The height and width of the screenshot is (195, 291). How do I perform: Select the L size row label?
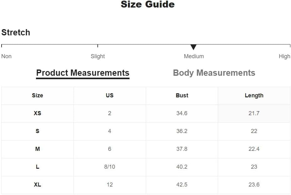(x=38, y=167)
